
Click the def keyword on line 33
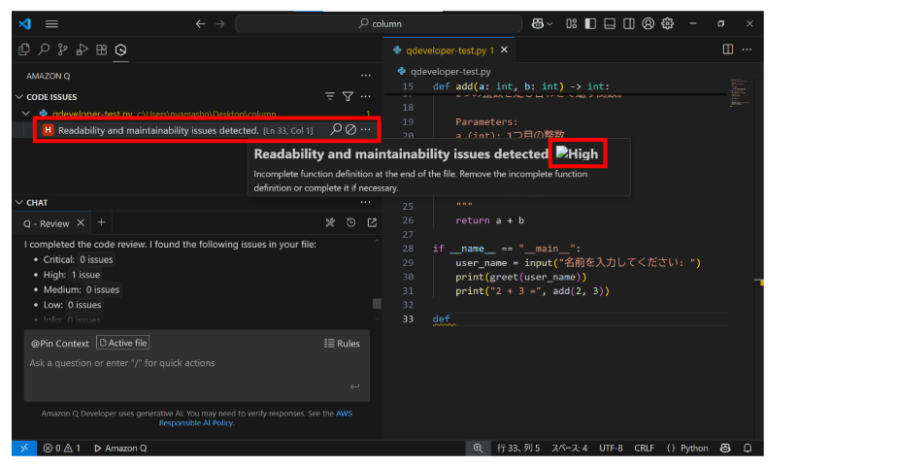pyautogui.click(x=442, y=318)
